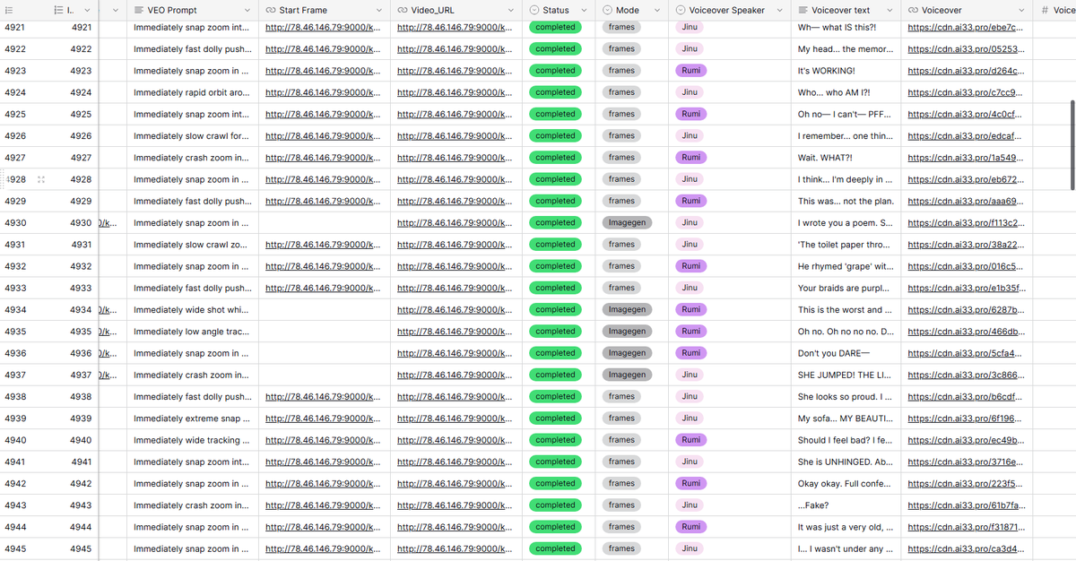
Task: Open the Status column dropdown
Action: [x=584, y=10]
